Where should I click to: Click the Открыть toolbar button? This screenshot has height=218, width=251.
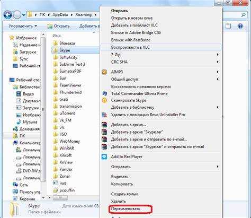[x=58, y=26]
